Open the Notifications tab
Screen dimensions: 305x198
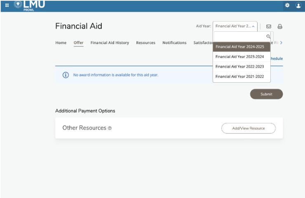click(174, 42)
